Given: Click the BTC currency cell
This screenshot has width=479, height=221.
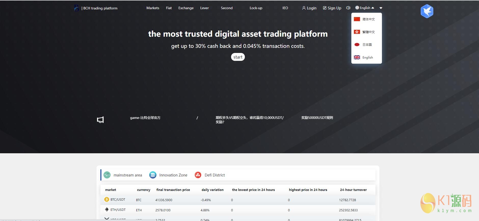Looking at the screenshot, I should (139, 200).
